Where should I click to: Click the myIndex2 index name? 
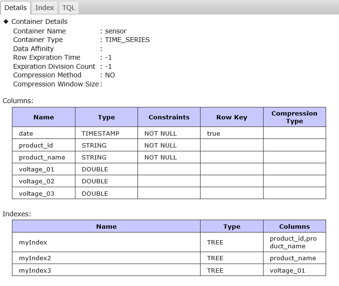35,258
